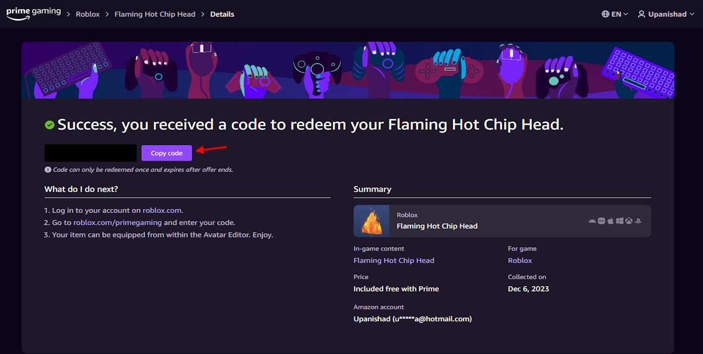Click the black code field
Viewport: 703px width, 354px height.
coord(90,152)
